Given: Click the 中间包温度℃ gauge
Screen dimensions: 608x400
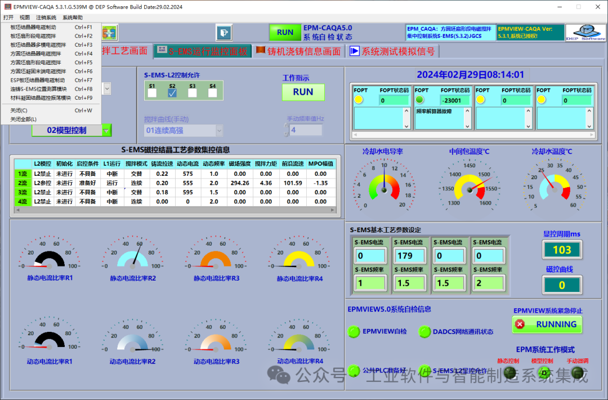Looking at the screenshot, I should pos(469,185).
